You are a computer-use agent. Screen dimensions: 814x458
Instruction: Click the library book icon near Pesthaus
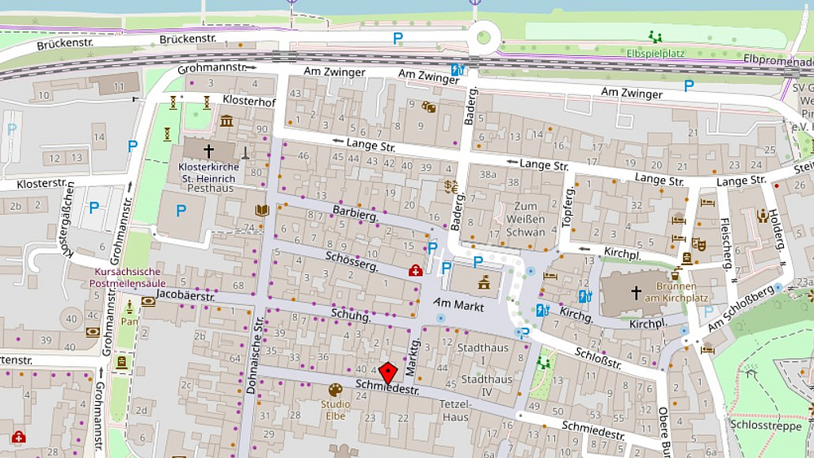click(x=261, y=210)
